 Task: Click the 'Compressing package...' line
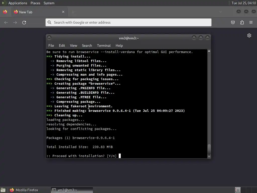(x=75, y=102)
